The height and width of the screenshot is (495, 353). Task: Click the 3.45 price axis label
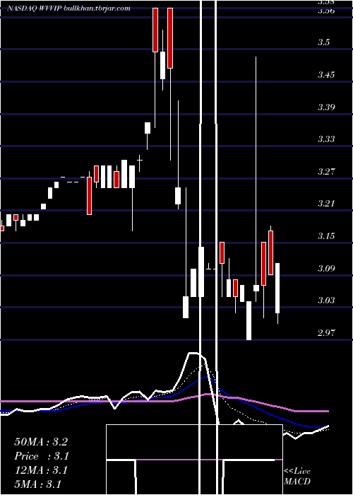pyautogui.click(x=326, y=75)
